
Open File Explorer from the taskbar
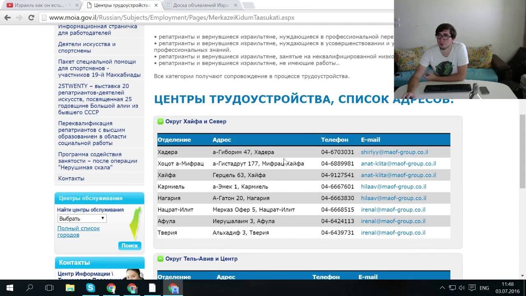(x=70, y=288)
